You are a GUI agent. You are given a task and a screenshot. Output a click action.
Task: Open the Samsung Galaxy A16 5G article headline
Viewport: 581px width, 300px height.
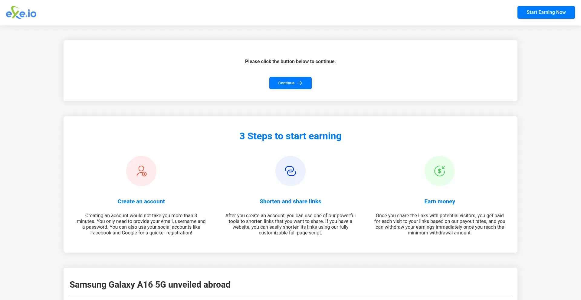coord(150,285)
